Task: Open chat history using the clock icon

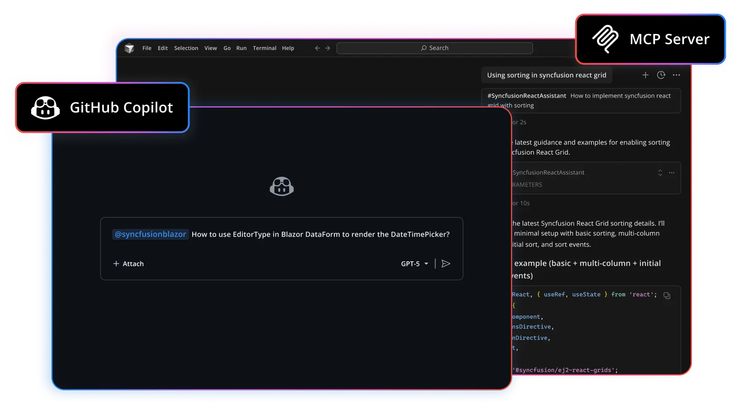Action: (x=661, y=75)
